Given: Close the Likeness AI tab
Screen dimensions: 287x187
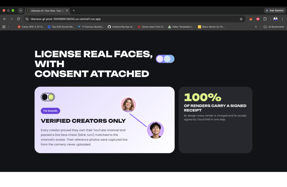Looking at the screenshot, I should click(67, 11).
